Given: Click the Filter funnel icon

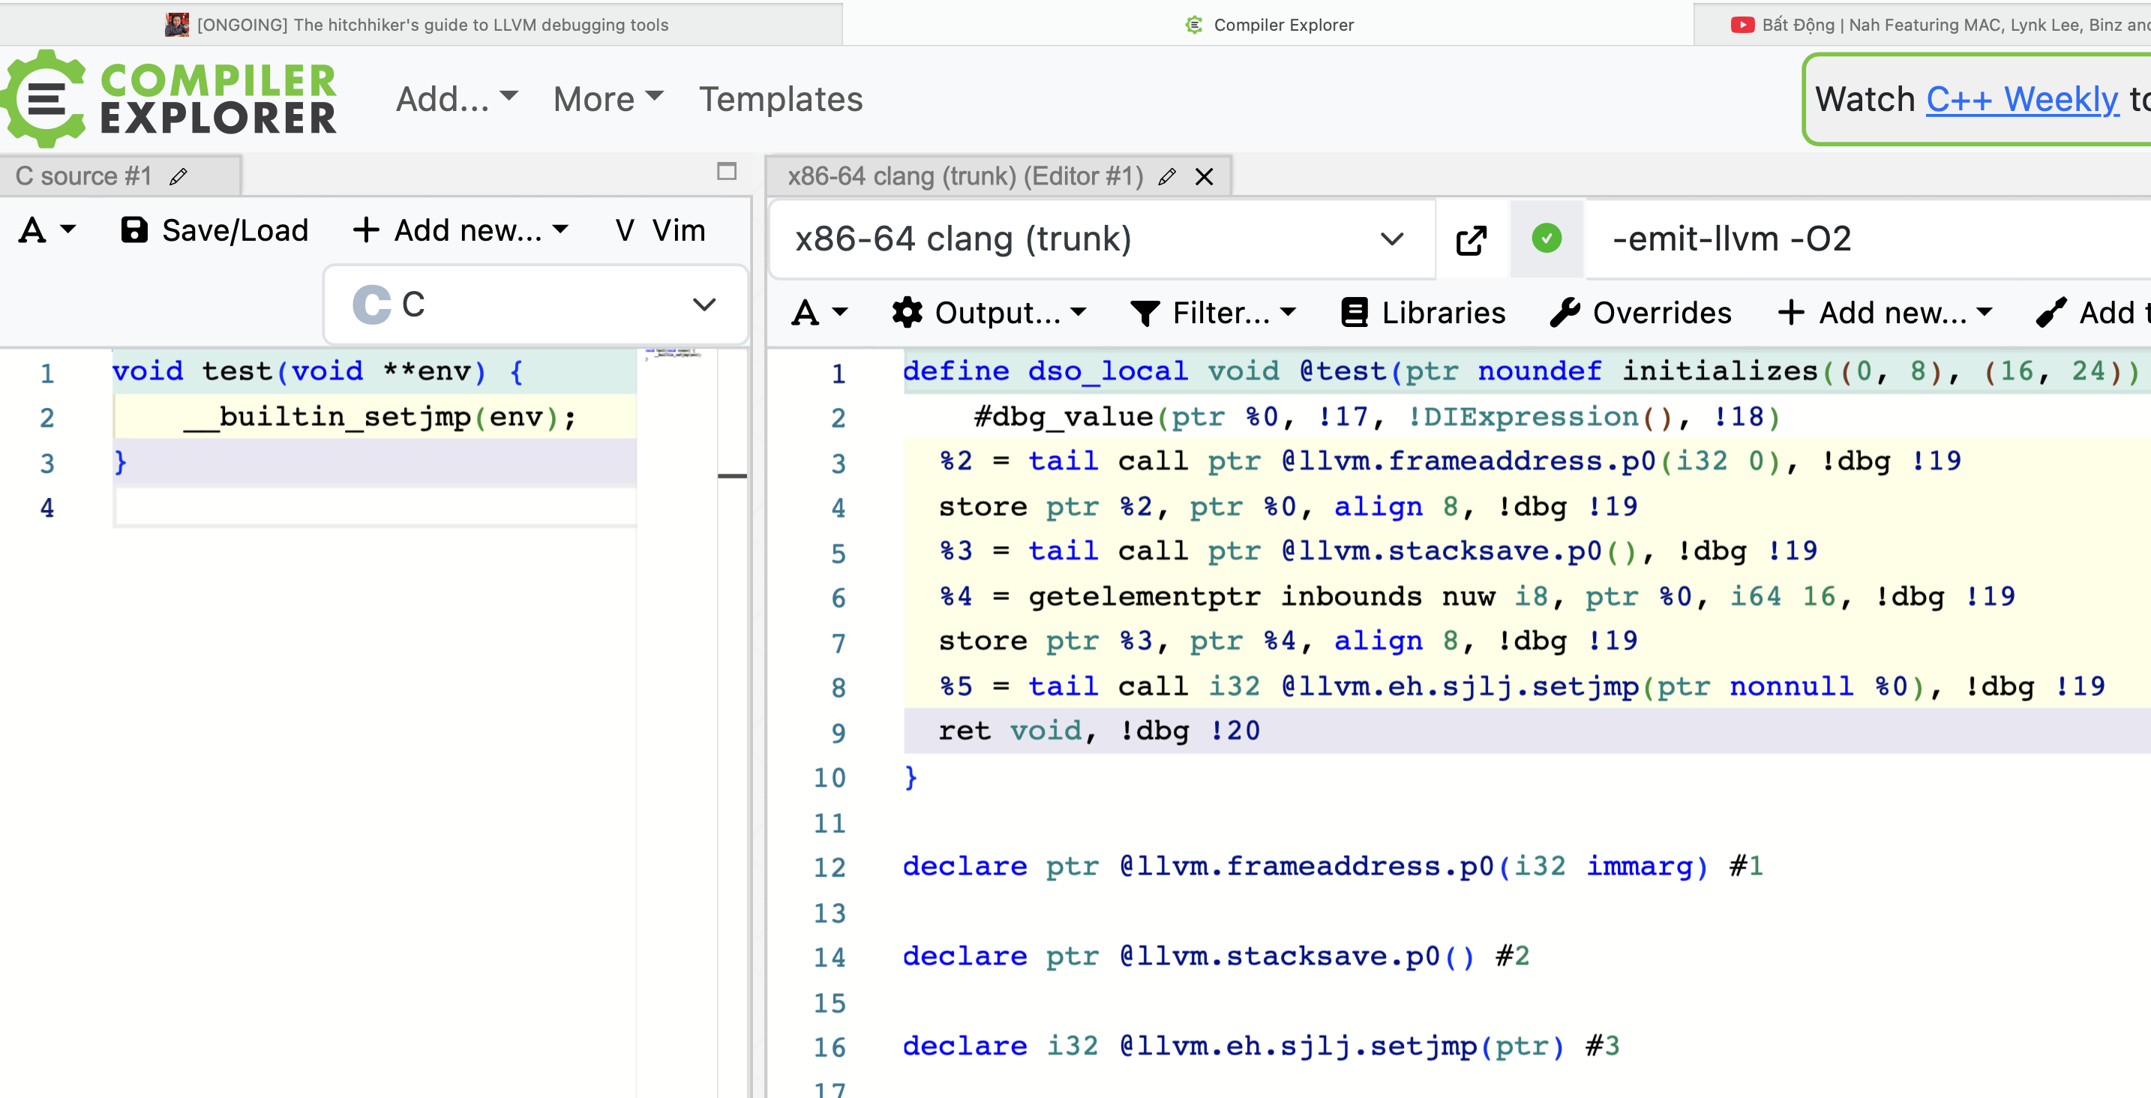Looking at the screenshot, I should [x=1144, y=313].
